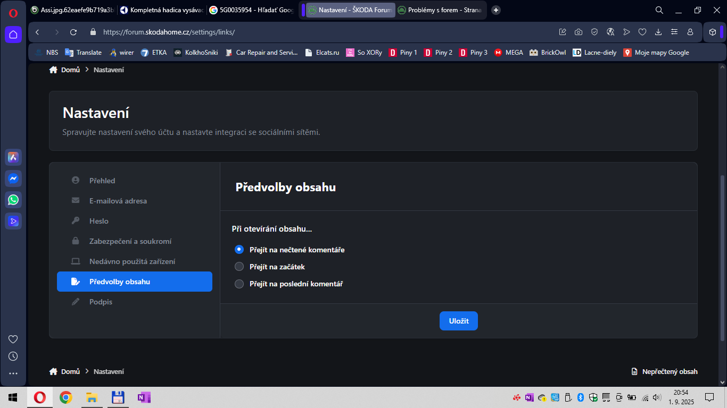Open OneNote from the taskbar
The height and width of the screenshot is (408, 727).
pyautogui.click(x=144, y=397)
